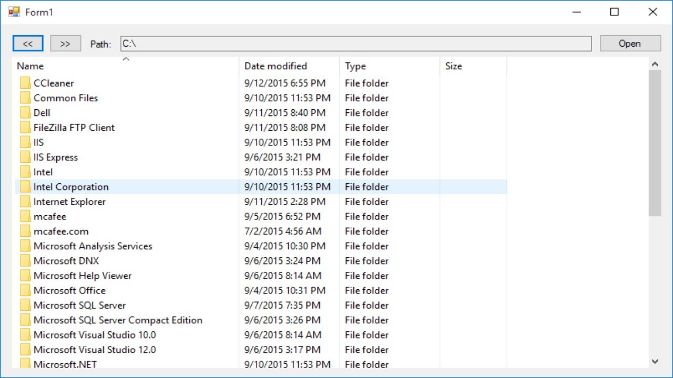Click the Internet Explorer folder icon
The width and height of the screenshot is (673, 378).
(x=25, y=201)
